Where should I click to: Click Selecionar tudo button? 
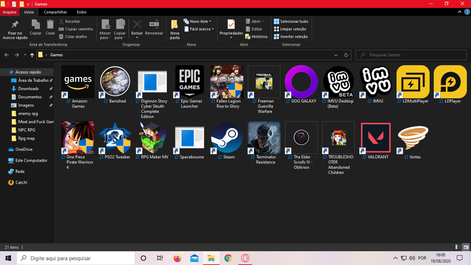[291, 21]
